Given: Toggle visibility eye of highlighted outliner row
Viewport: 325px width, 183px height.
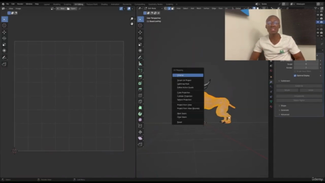Looking at the screenshot, I should click(x=318, y=22).
